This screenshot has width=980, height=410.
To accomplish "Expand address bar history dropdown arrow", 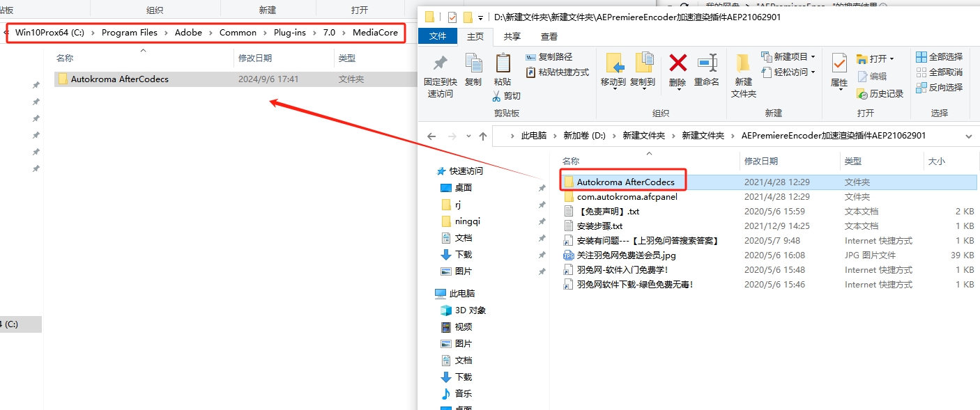I will pyautogui.click(x=970, y=136).
